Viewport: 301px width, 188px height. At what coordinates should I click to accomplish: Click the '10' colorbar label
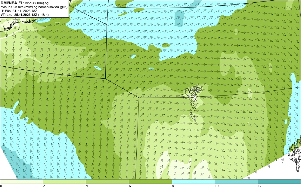(x=217, y=186)
